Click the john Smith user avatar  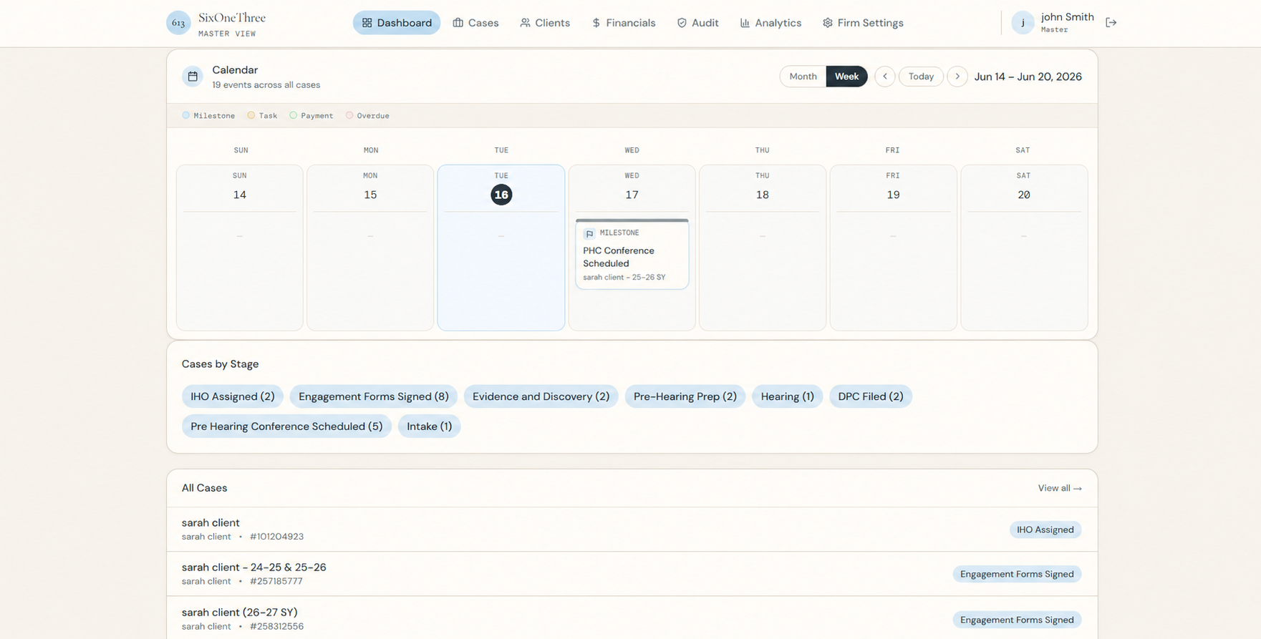click(x=1023, y=23)
